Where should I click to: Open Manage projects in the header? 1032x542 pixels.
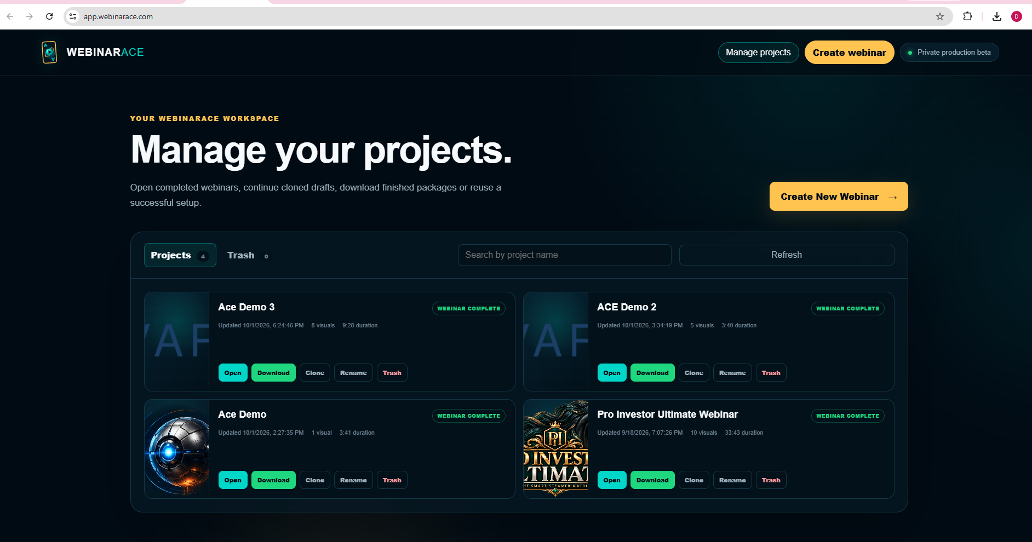[758, 53]
